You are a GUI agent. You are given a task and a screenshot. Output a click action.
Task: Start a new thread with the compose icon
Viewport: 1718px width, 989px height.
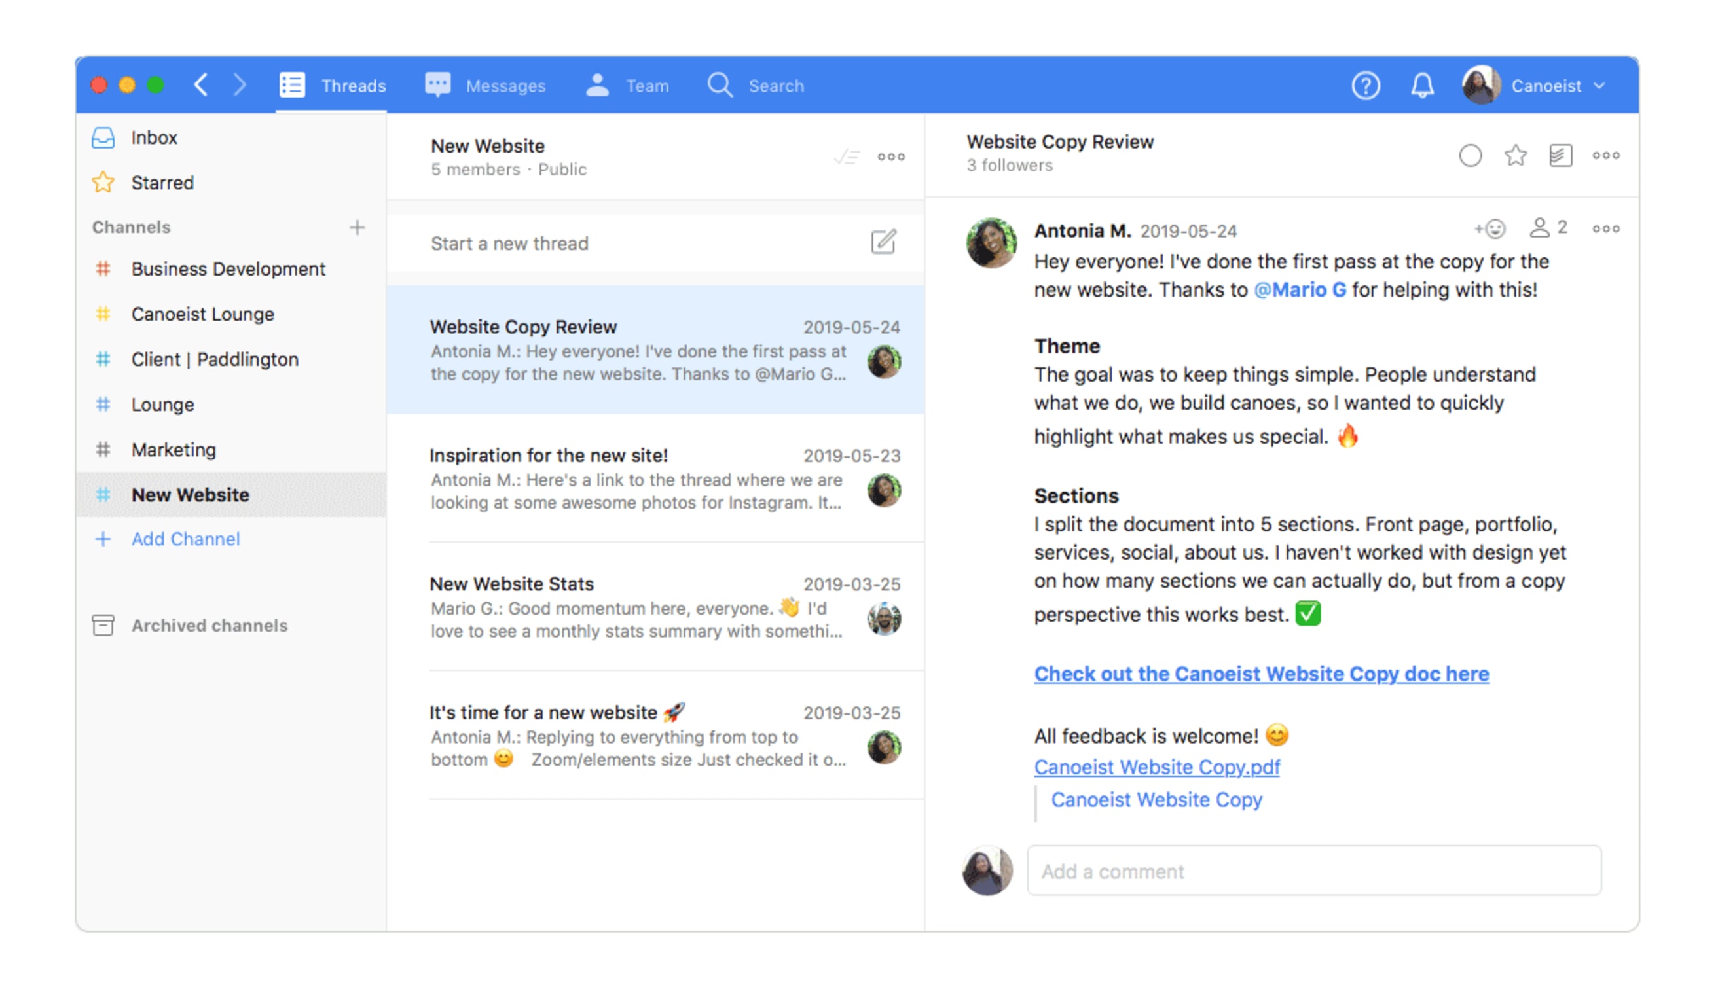(883, 242)
